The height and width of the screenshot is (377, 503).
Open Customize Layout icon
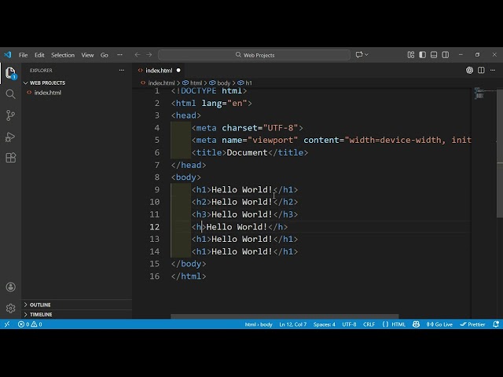click(411, 55)
